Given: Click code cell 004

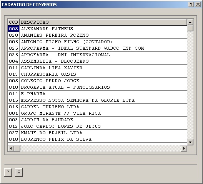Looking at the screenshot, I should click(13, 61).
